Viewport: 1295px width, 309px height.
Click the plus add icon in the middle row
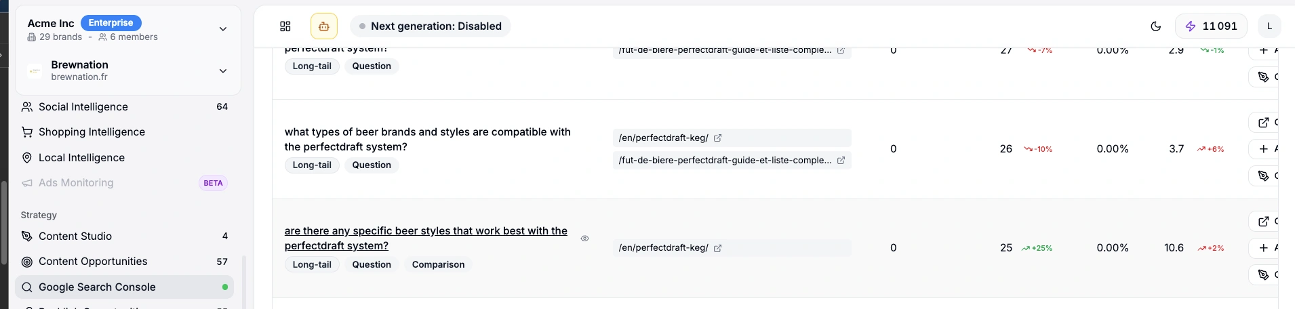pyautogui.click(x=1264, y=149)
